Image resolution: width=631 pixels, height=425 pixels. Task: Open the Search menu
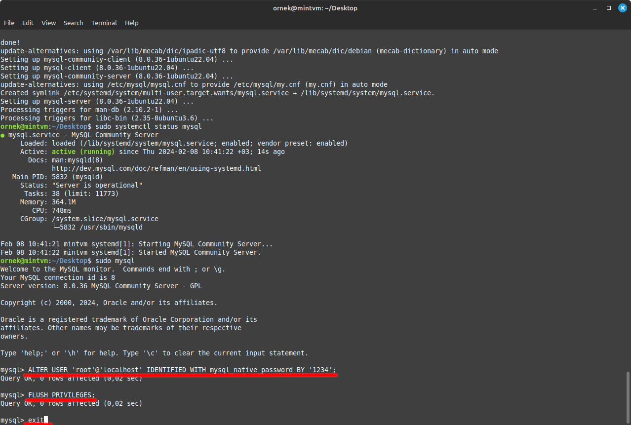(x=73, y=23)
